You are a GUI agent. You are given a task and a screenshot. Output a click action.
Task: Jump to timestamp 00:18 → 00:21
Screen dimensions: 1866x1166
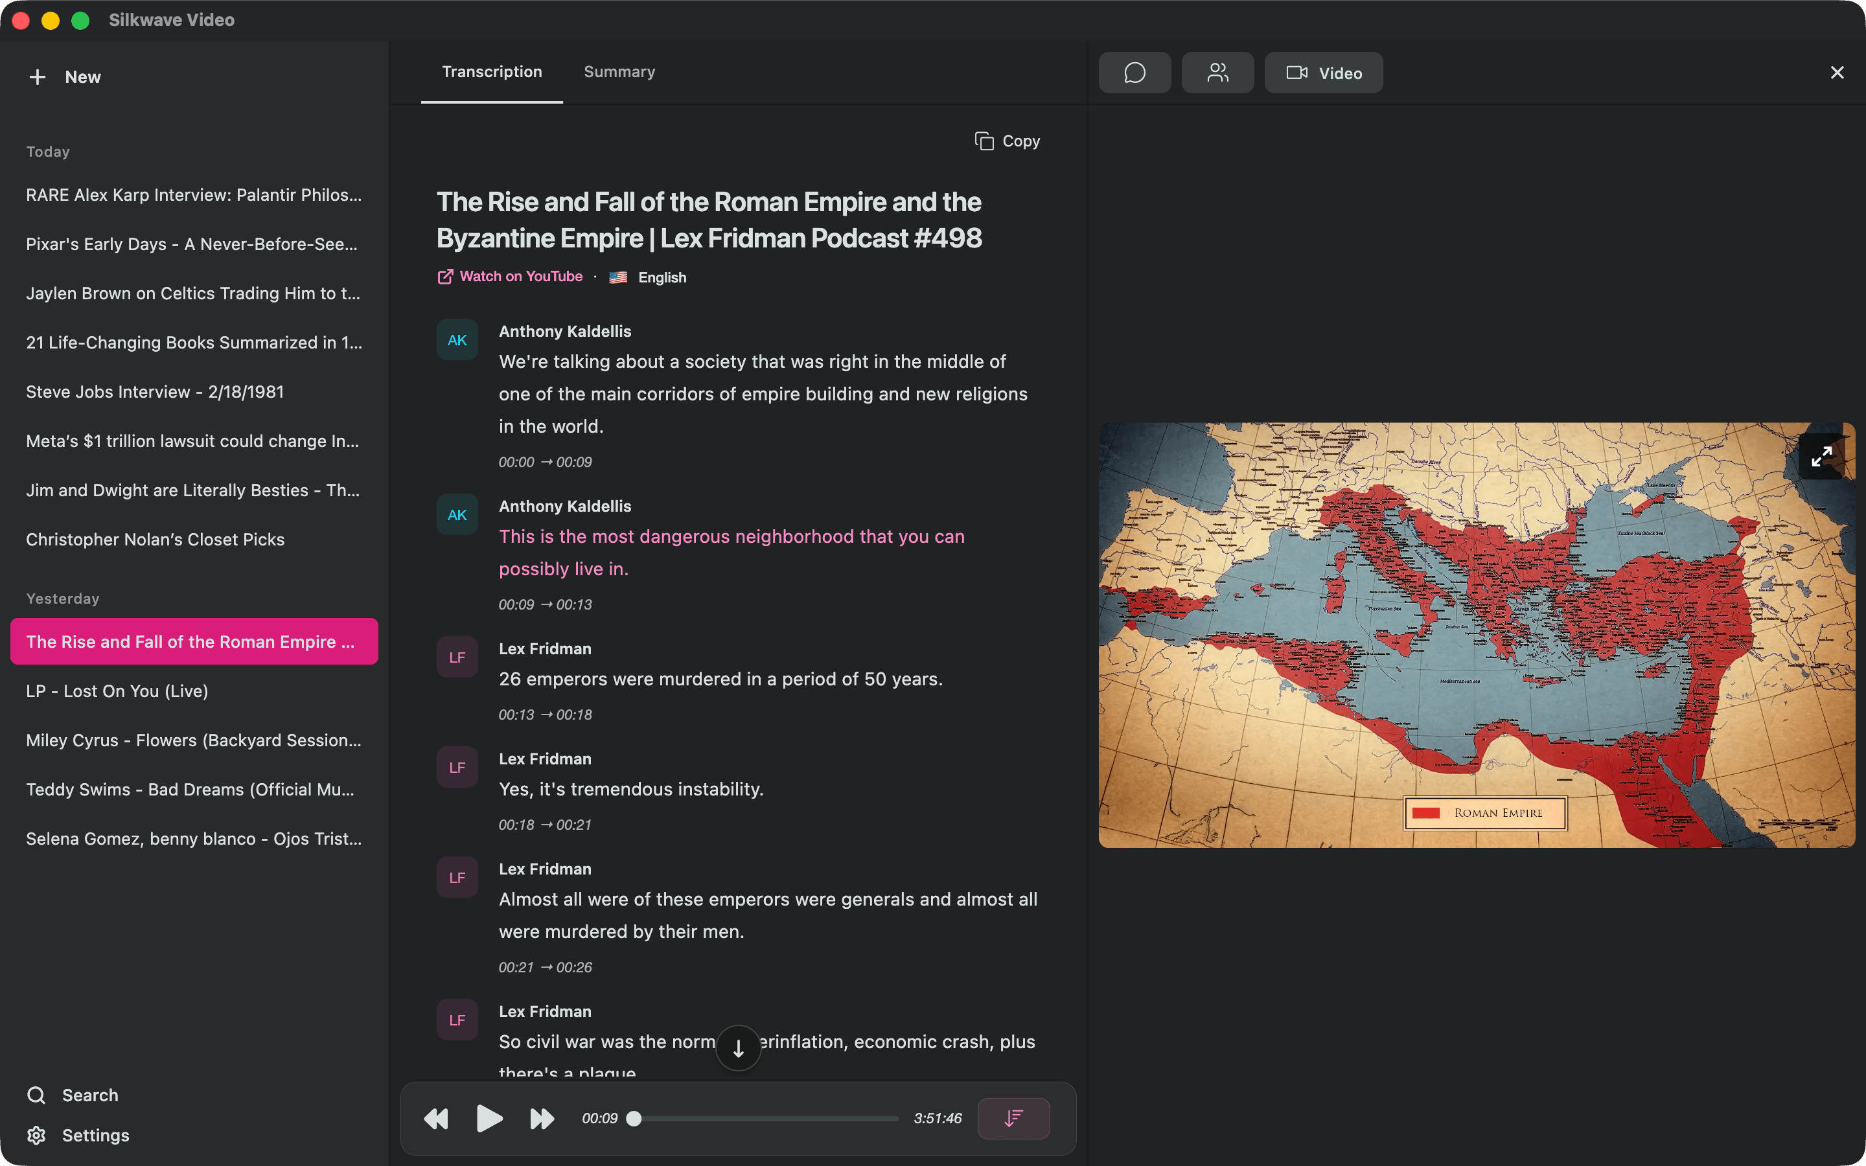(x=545, y=825)
